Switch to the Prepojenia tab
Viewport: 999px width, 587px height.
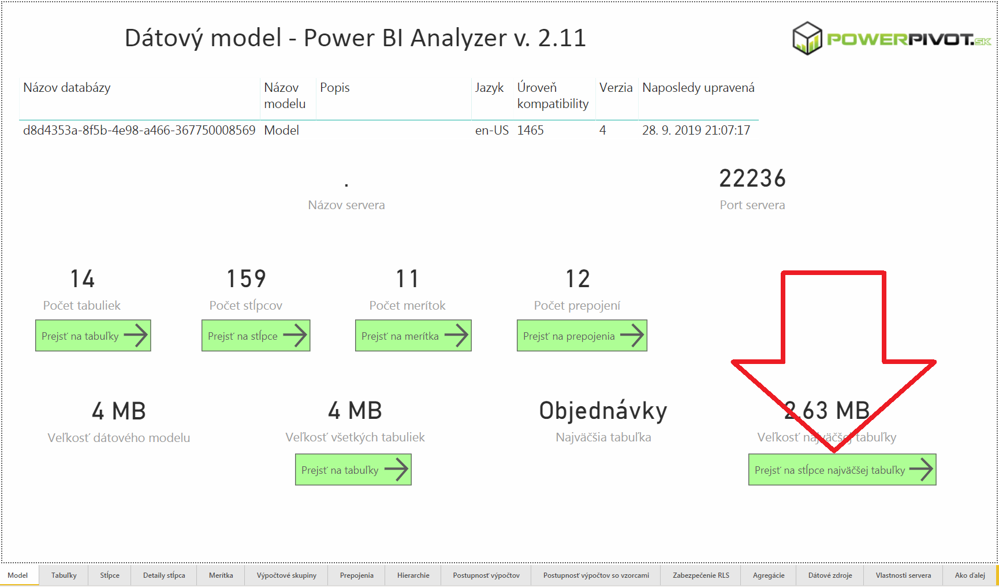pyautogui.click(x=357, y=575)
